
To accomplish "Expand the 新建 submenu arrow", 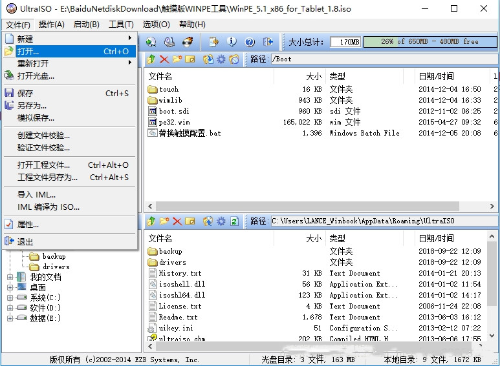I will click(130, 38).
